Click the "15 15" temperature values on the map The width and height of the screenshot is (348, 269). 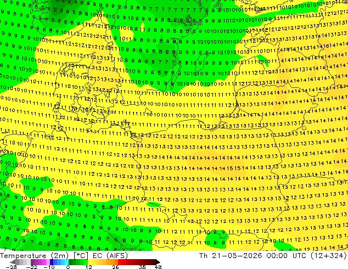(x=233, y=168)
